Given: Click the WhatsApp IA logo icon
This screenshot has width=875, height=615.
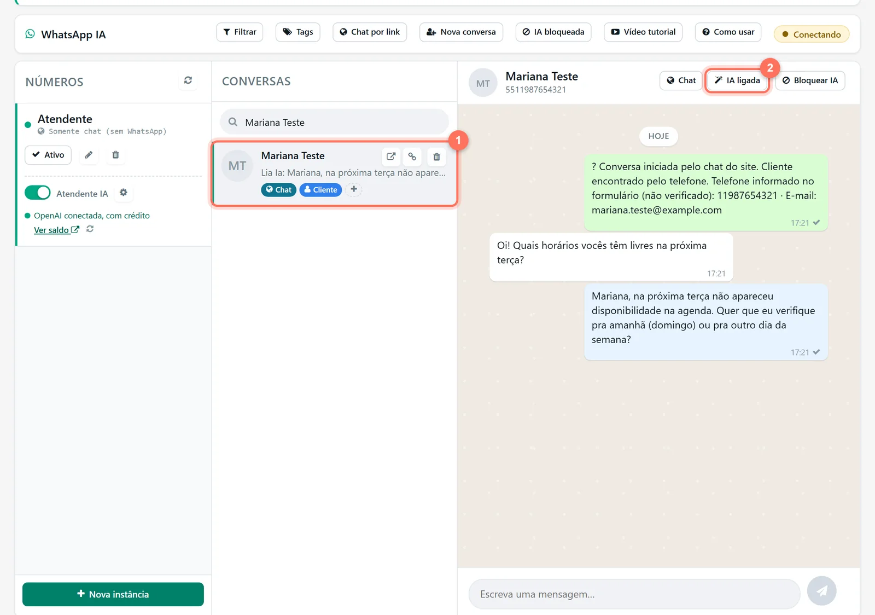Looking at the screenshot, I should (30, 34).
